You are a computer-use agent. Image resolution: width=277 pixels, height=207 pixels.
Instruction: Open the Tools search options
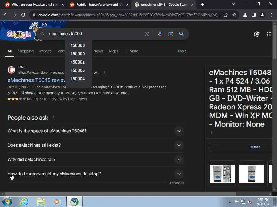point(182,51)
